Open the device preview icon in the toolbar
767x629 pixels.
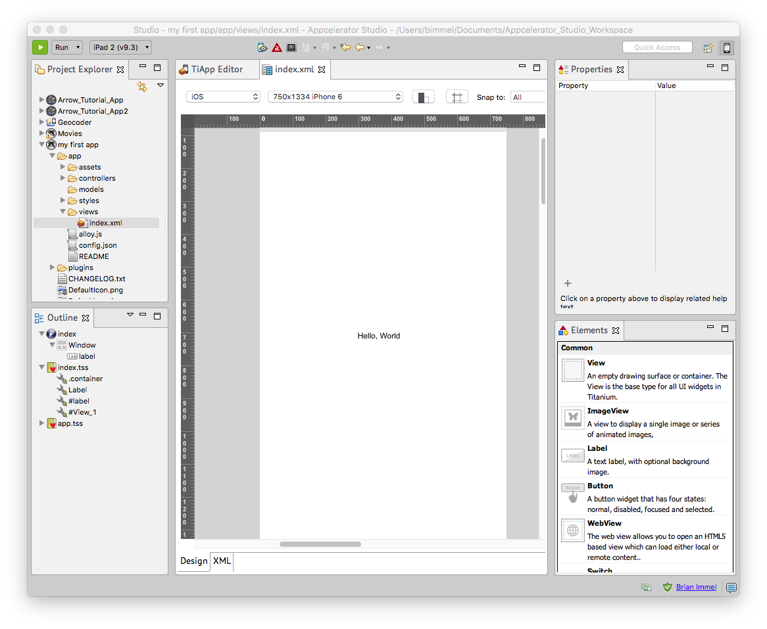(x=262, y=47)
